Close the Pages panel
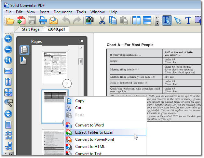 [82, 41]
